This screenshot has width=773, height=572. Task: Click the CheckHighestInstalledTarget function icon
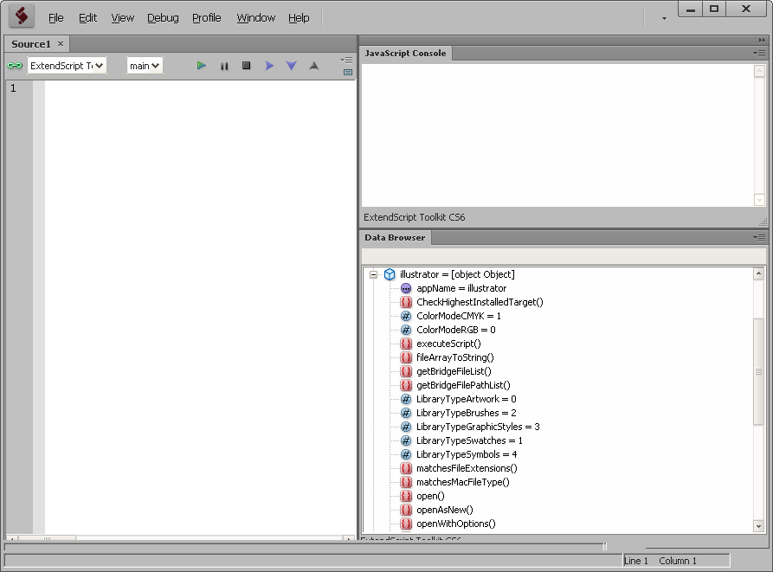click(x=406, y=302)
